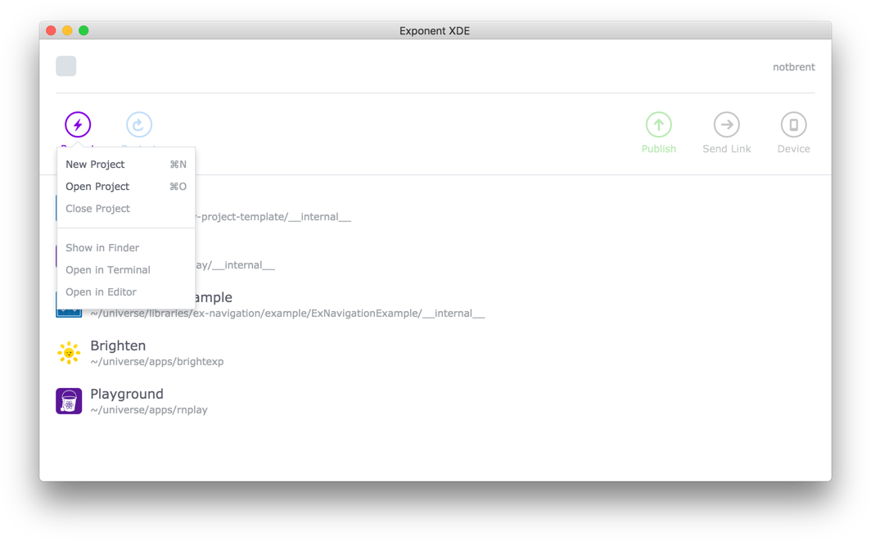The height and width of the screenshot is (542, 871).
Task: Open the Brighten sun project icon
Action: [x=69, y=353]
